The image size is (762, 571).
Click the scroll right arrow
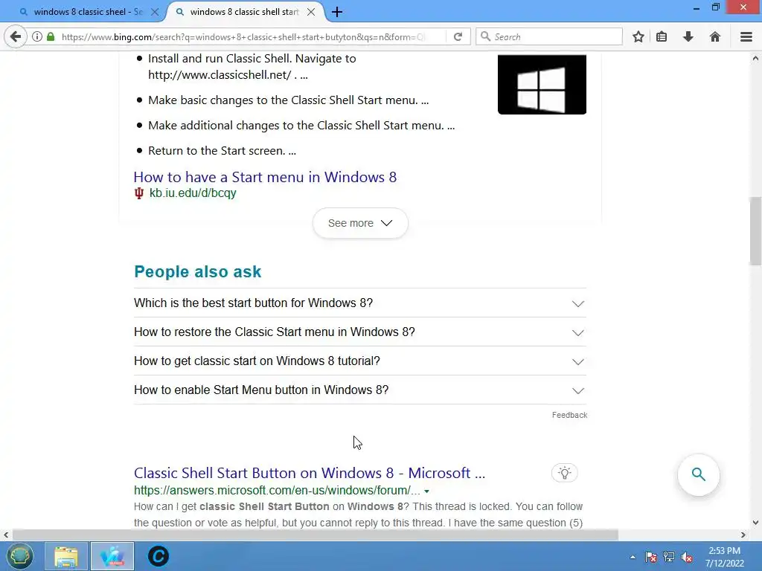click(743, 535)
